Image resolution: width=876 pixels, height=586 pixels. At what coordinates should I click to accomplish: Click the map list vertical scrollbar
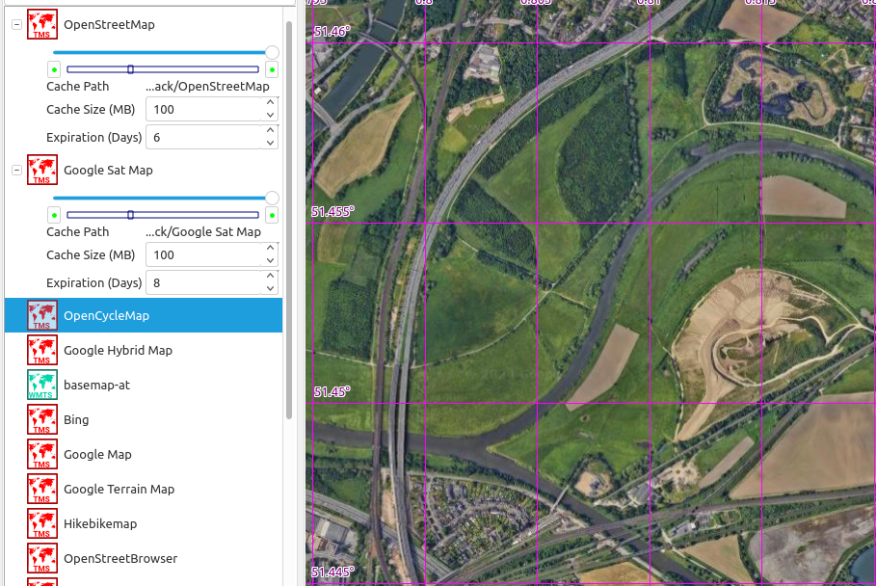pyautogui.click(x=289, y=222)
